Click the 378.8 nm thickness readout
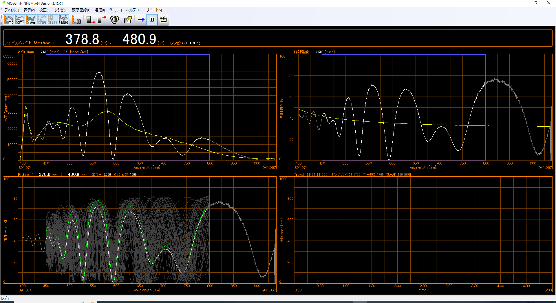The image size is (556, 303). [82, 39]
